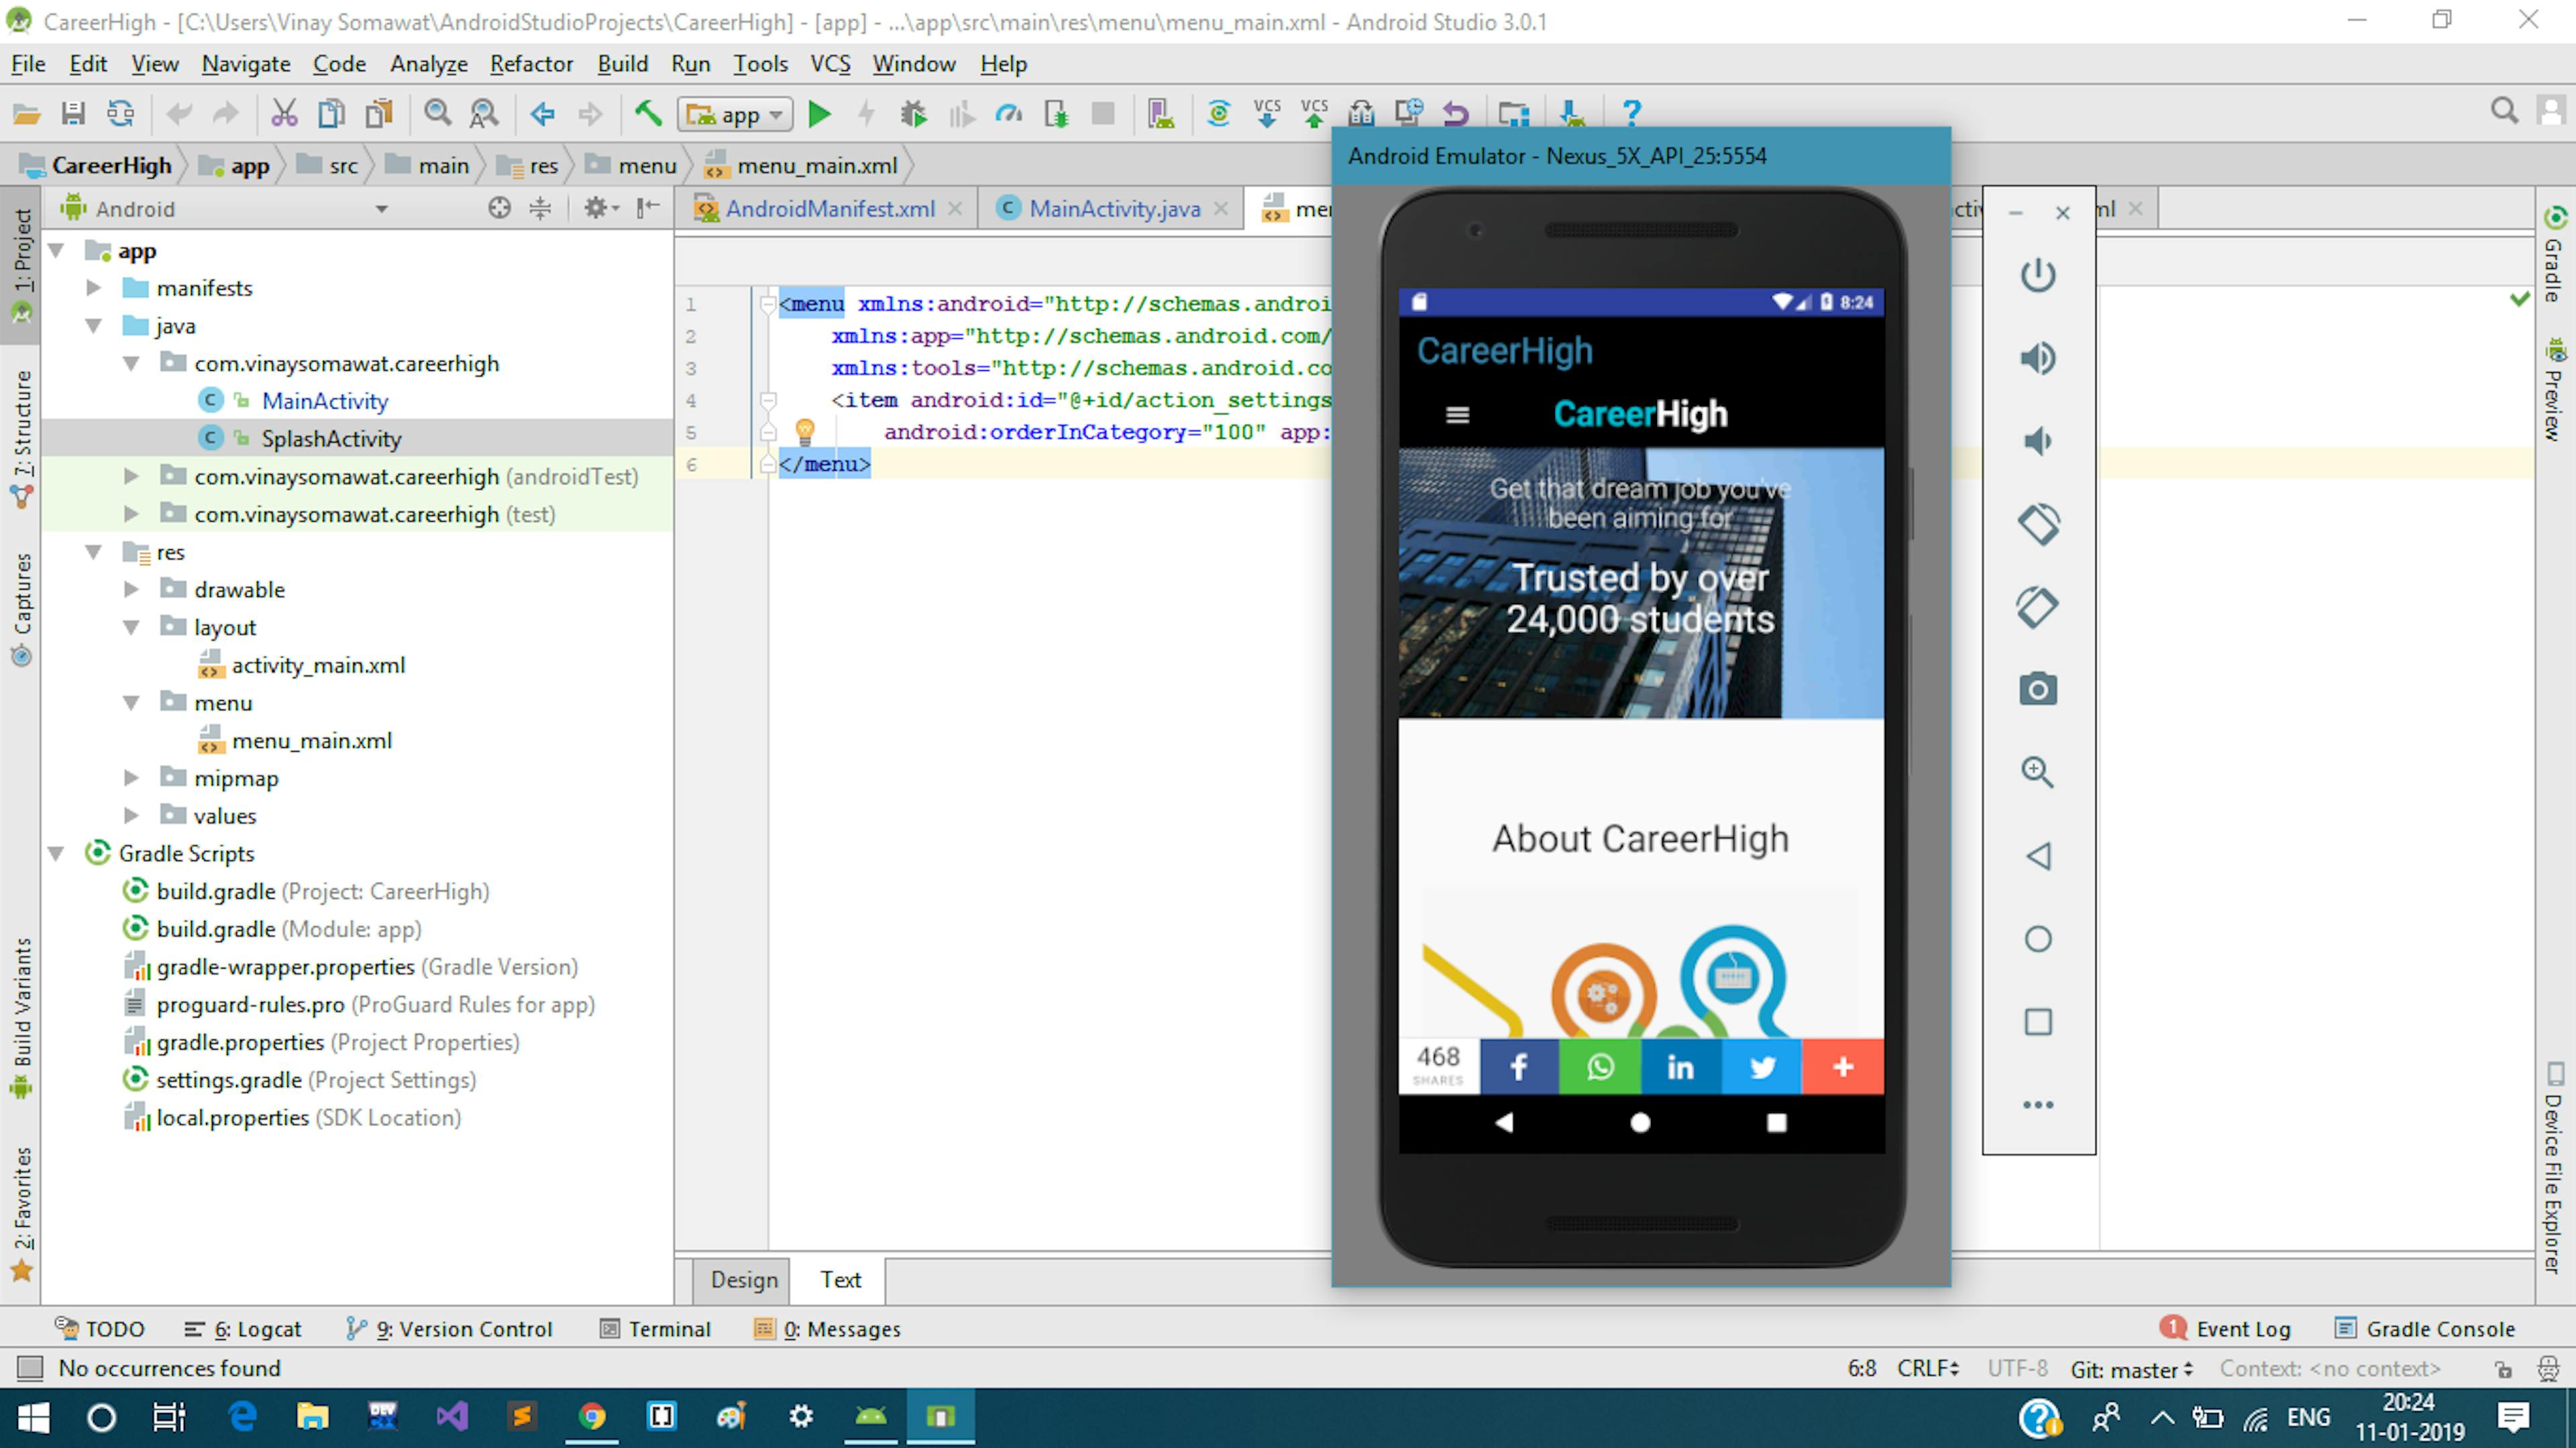Click the emulator Home circle button

click(1640, 1123)
